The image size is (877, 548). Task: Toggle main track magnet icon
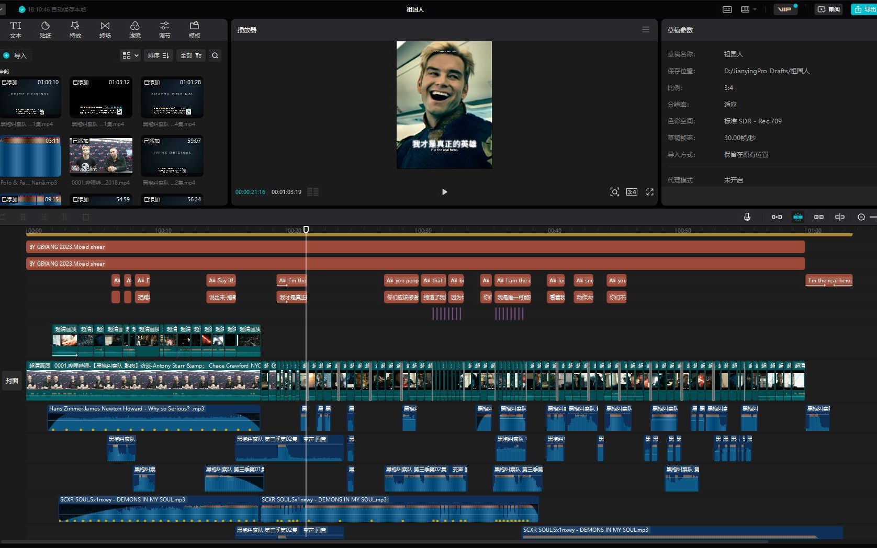click(x=777, y=217)
